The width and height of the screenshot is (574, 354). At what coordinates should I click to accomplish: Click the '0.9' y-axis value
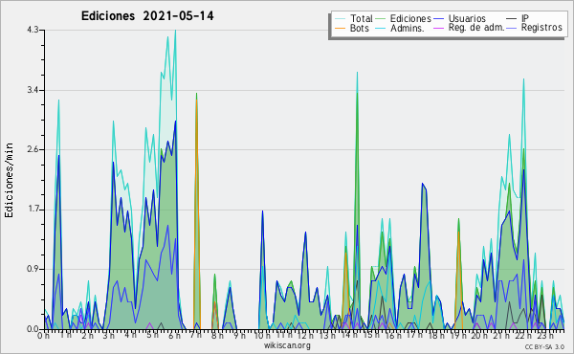tap(33, 270)
